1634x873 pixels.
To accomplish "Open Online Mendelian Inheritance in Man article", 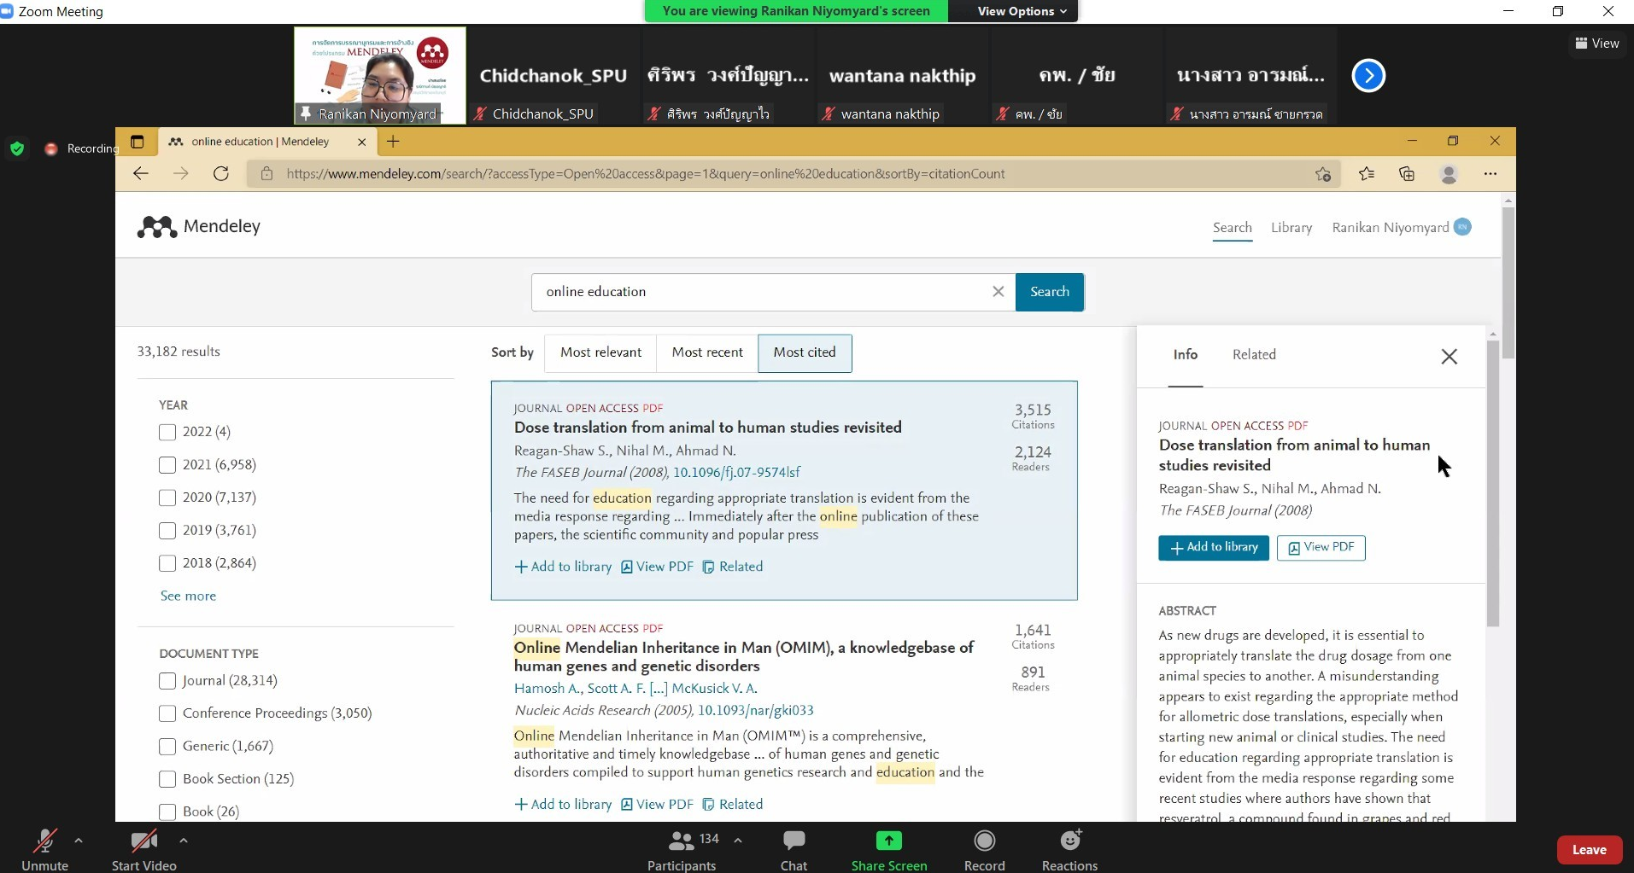I will (743, 656).
